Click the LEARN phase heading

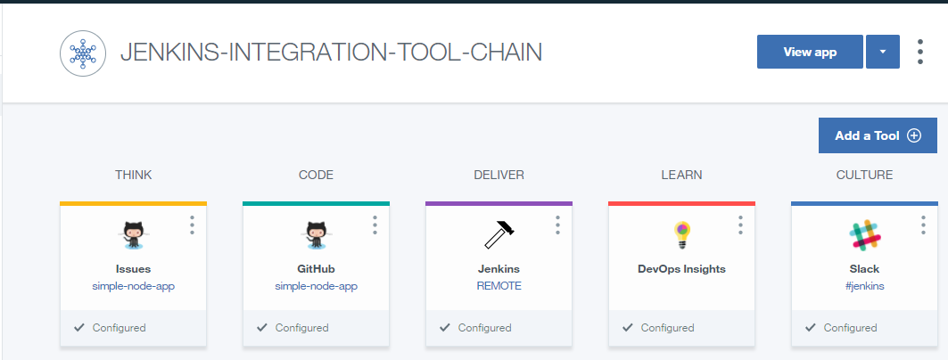pyautogui.click(x=682, y=176)
